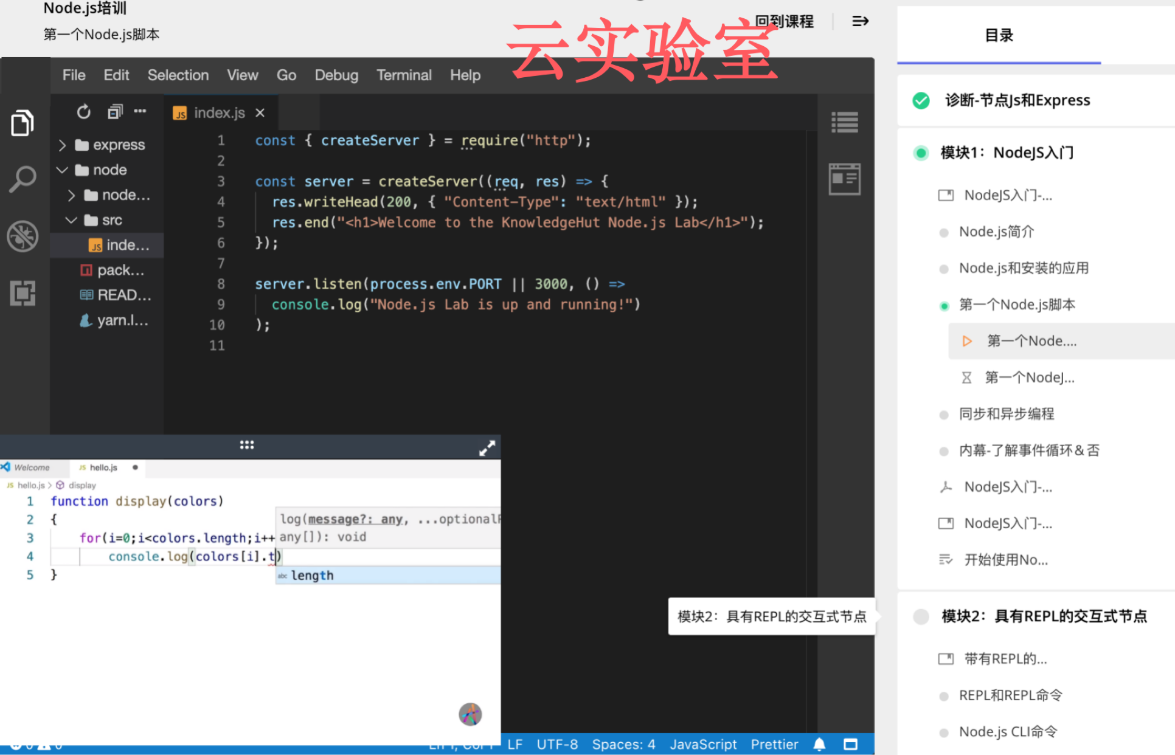1175x755 pixels.
Task: Click the notification bell in status bar
Action: pyautogui.click(x=819, y=744)
